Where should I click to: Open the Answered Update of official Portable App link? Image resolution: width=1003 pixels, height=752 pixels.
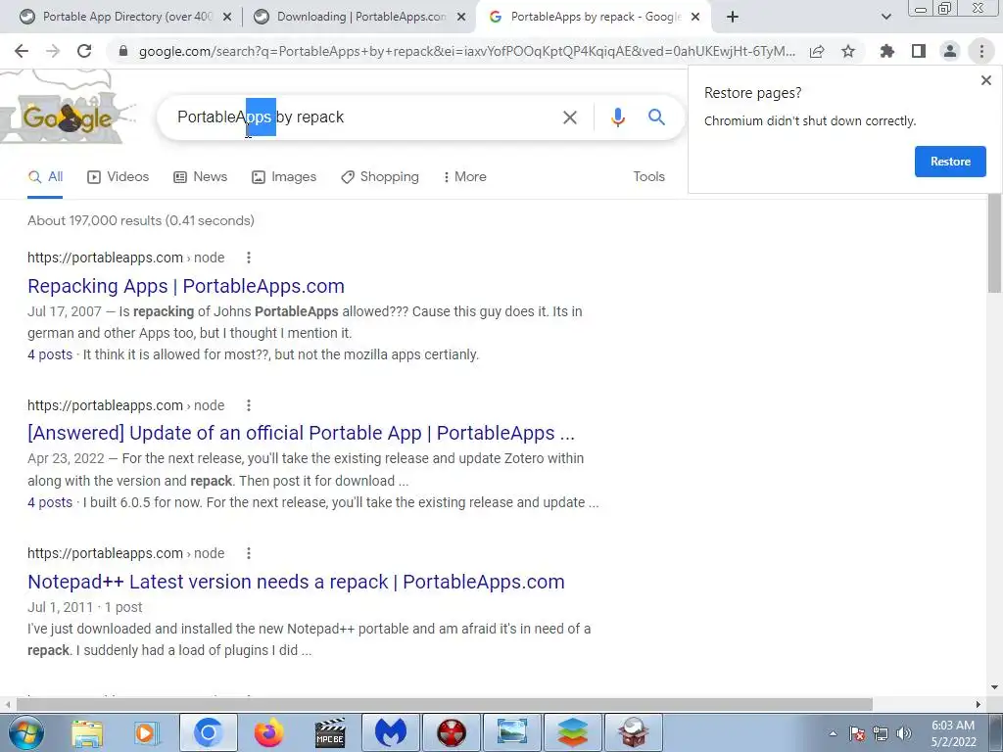(302, 433)
